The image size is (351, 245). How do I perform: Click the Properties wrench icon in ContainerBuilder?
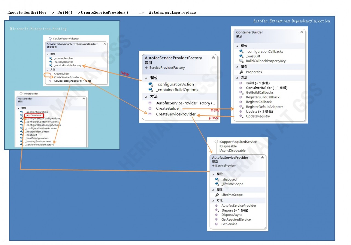241,72
